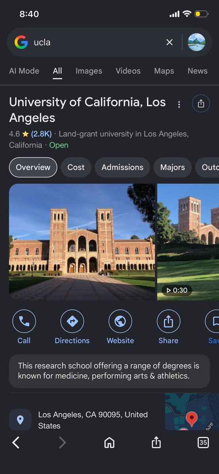
Task: Tap the circular share icon near title
Action: (201, 104)
